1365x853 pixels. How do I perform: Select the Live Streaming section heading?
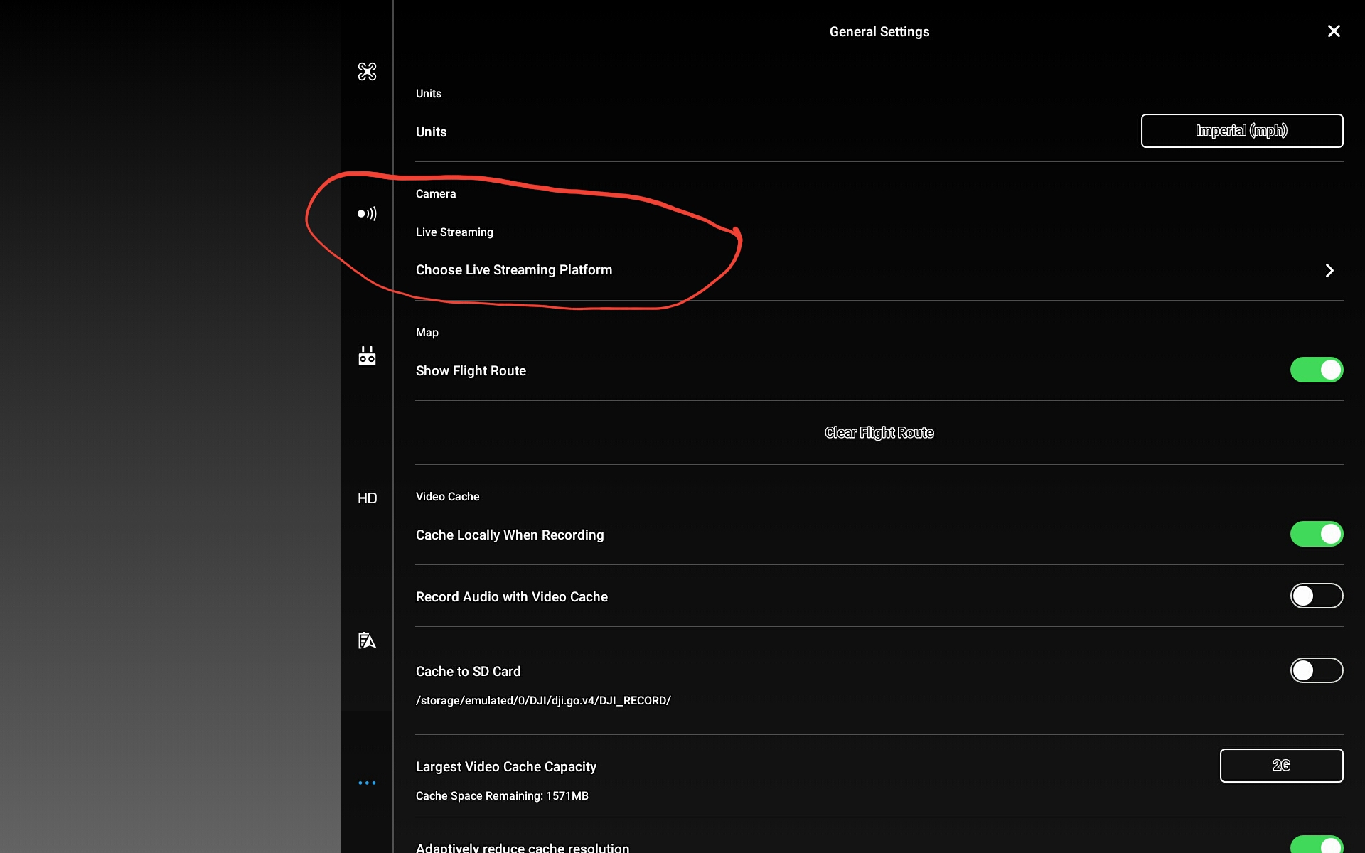click(454, 232)
